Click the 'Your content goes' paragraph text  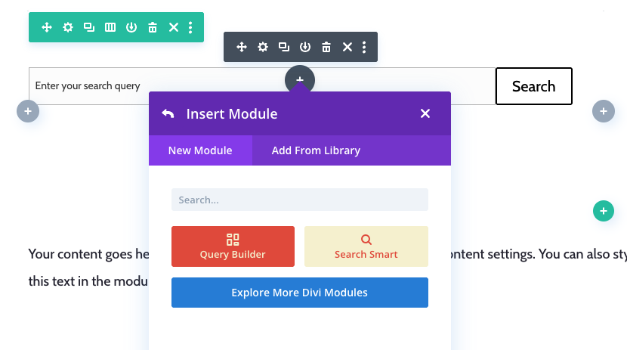[x=88, y=267]
